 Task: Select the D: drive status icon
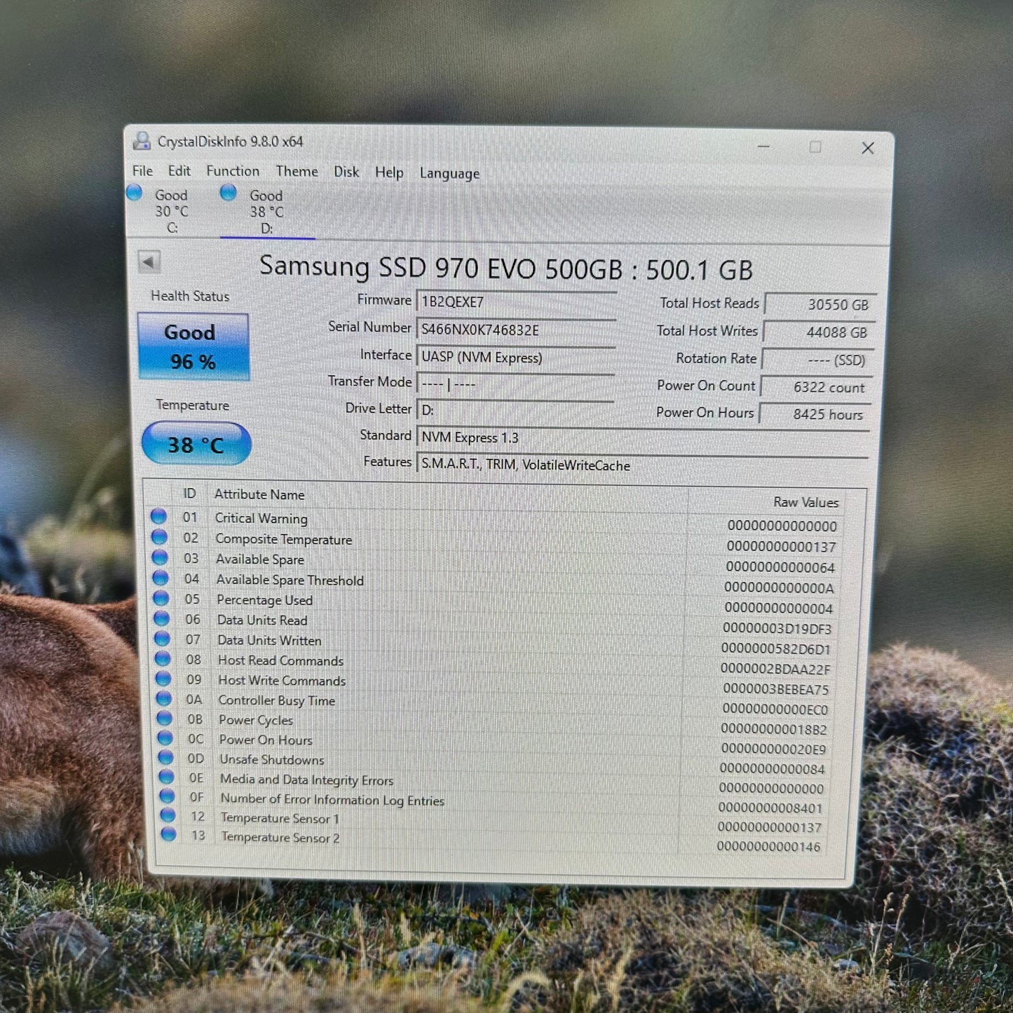228,193
